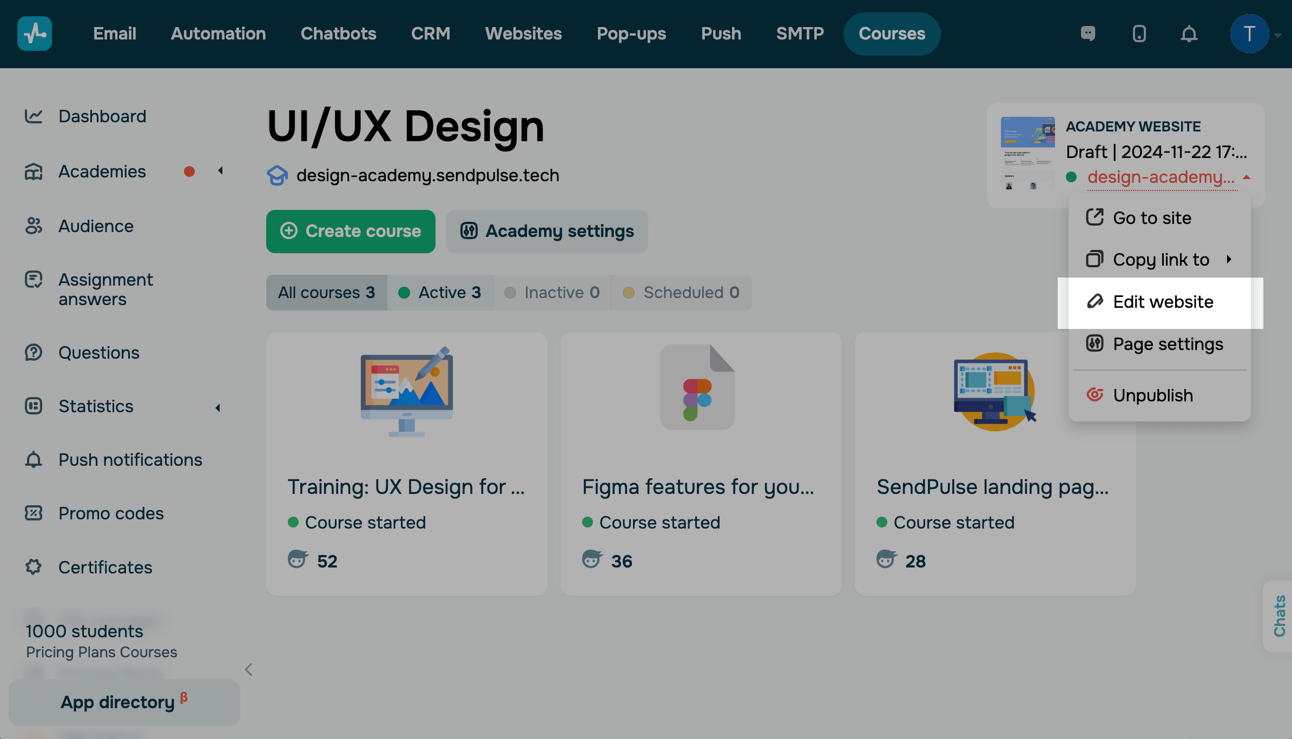The height and width of the screenshot is (739, 1292).
Task: Open the App directory button
Action: click(x=124, y=703)
